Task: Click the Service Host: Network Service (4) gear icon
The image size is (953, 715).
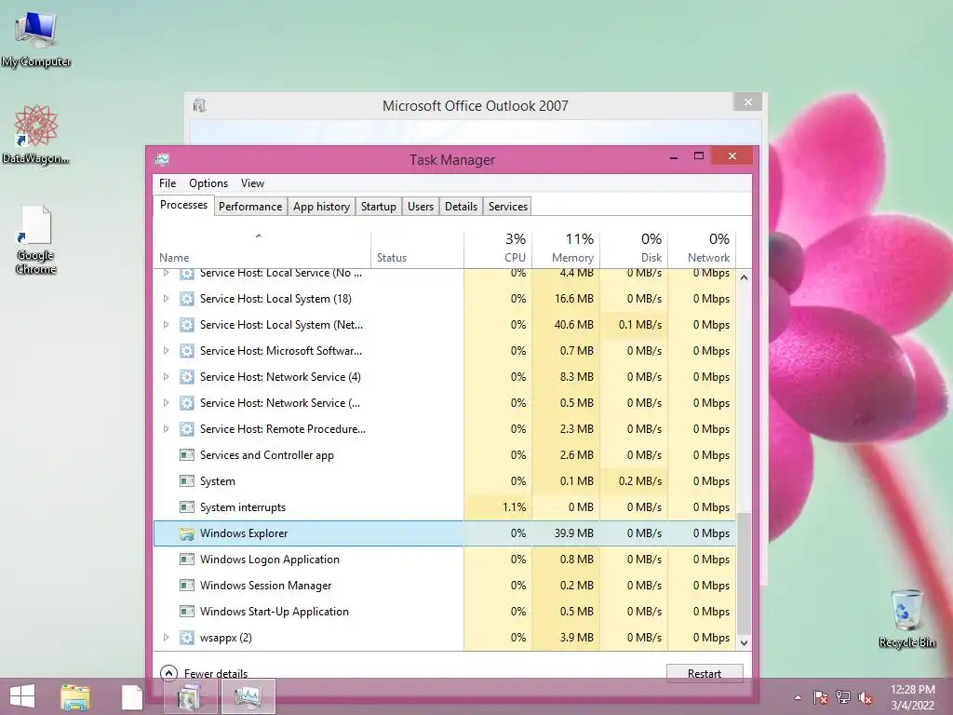Action: coord(186,377)
